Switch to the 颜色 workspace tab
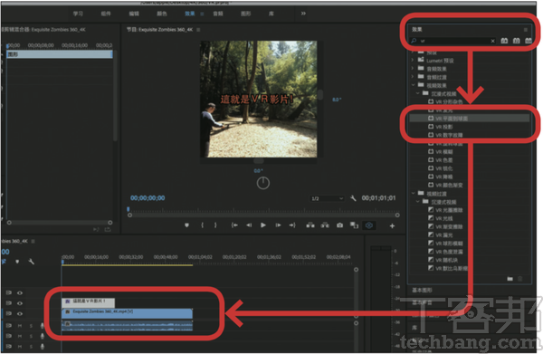This screenshot has width=543, height=354. [x=162, y=14]
